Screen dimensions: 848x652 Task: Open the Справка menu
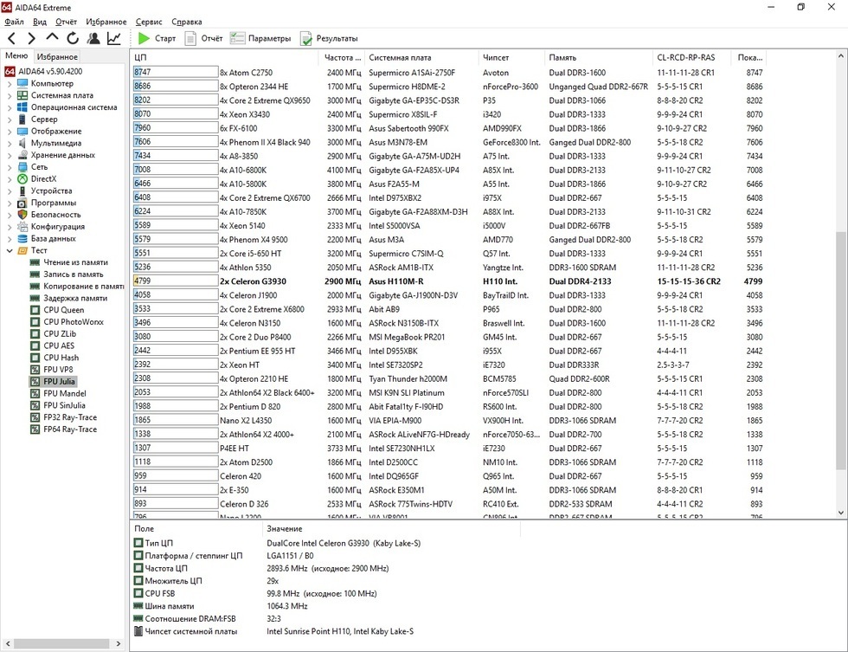click(x=187, y=22)
